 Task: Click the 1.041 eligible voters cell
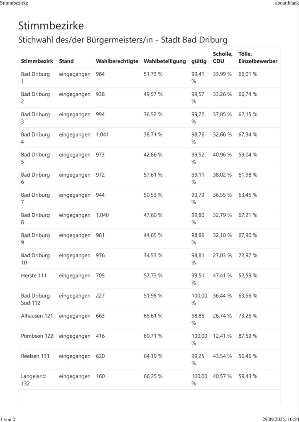pos(103,134)
